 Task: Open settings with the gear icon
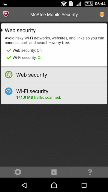click(18, 172)
